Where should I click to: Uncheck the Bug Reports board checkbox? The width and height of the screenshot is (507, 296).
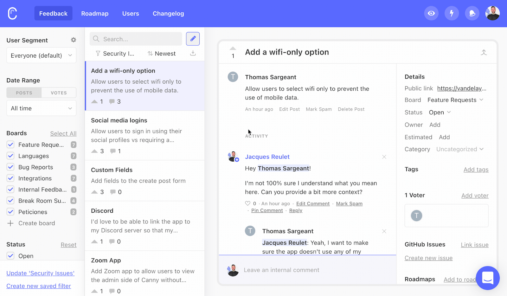10,167
